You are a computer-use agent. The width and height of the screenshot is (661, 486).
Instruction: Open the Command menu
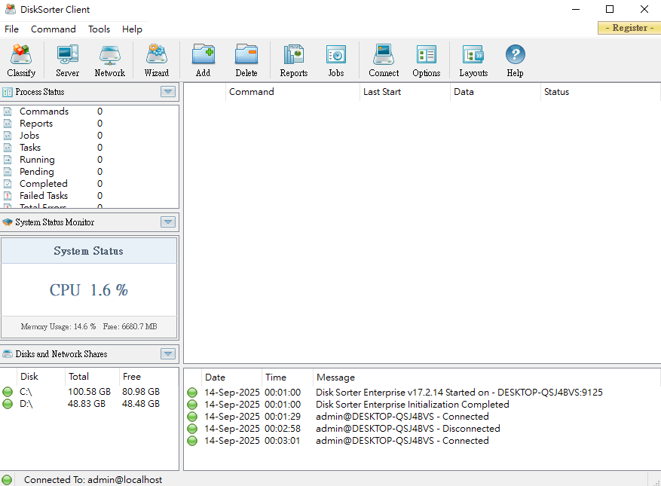tap(53, 29)
